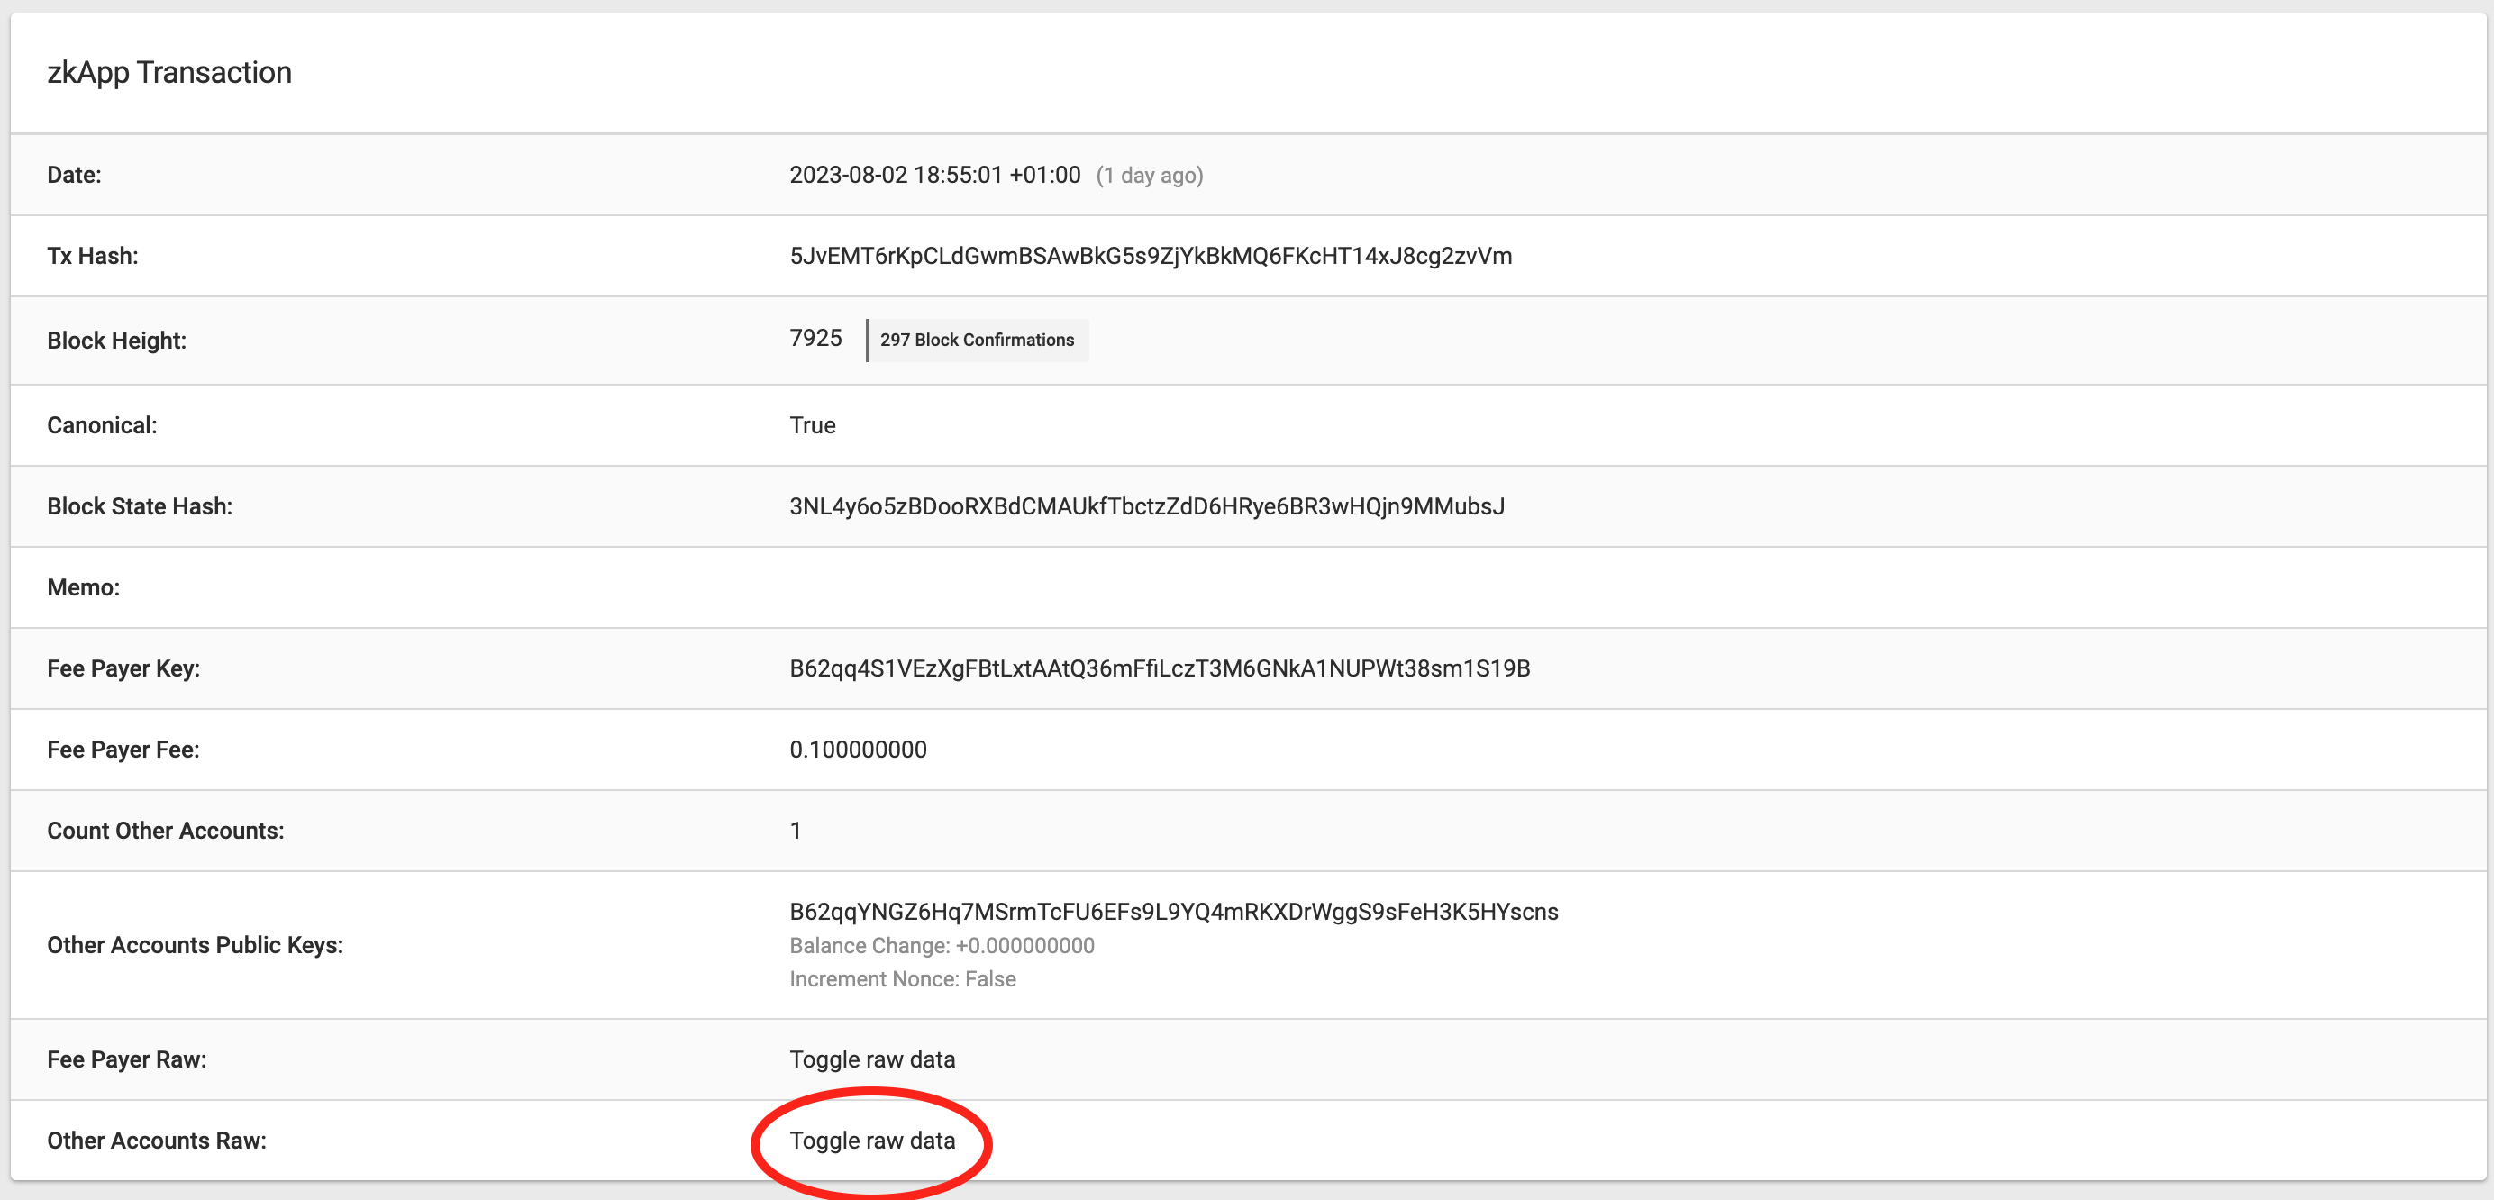
Task: Open the other account public key B62qqYNGZ6
Action: pos(1172,912)
